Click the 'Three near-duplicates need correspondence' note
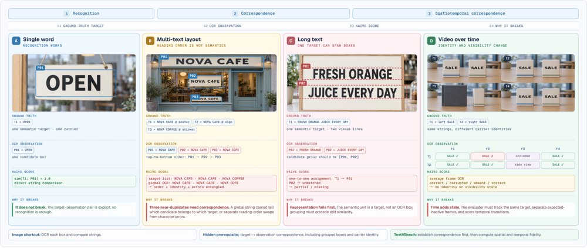The width and height of the screenshot is (587, 248). pos(211,212)
